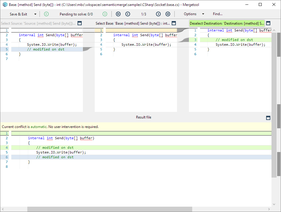Click Source line 4 System.IO.Write(buffer);
281x212 pixels.
pyautogui.click(x=52, y=45)
